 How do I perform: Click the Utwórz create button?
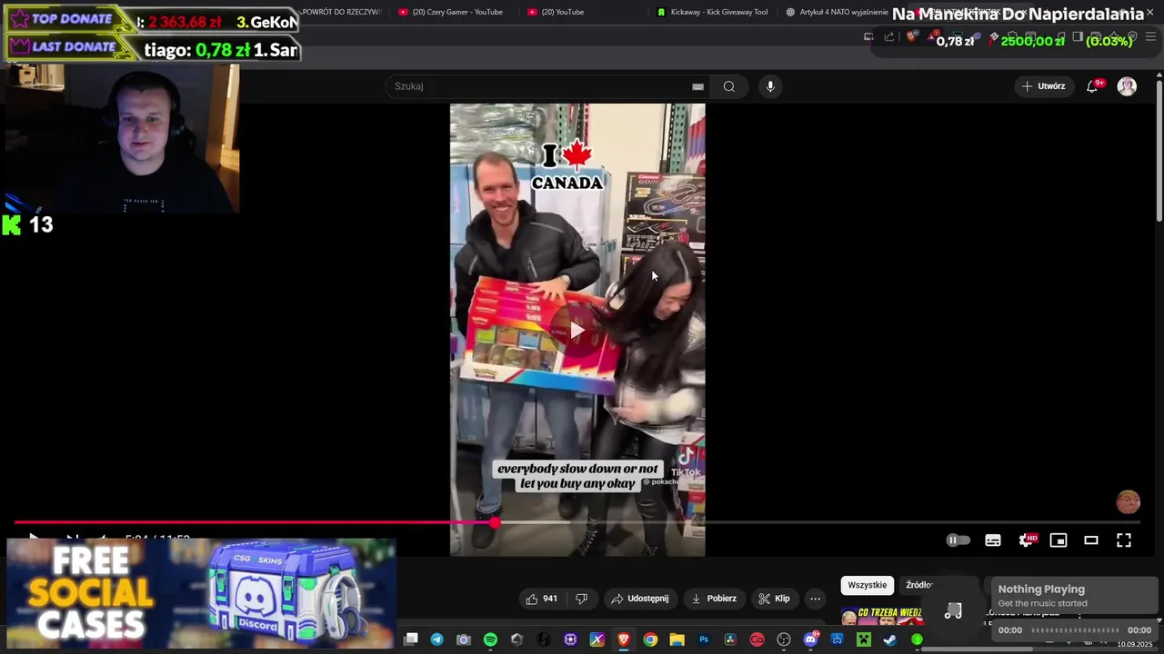(1043, 86)
